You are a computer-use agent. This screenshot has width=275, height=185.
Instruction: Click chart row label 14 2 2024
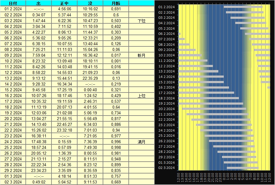(167, 77)
